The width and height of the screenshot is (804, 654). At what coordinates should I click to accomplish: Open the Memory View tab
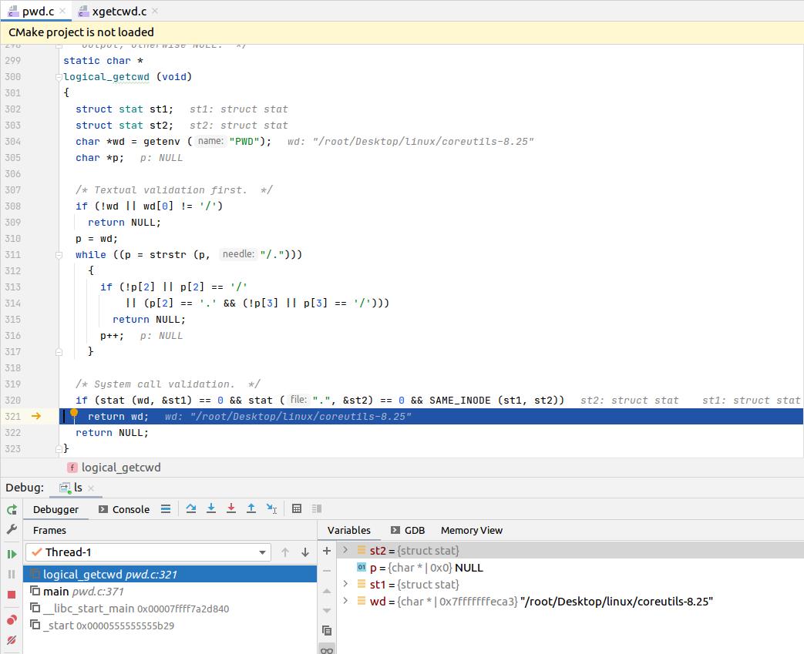pos(472,531)
